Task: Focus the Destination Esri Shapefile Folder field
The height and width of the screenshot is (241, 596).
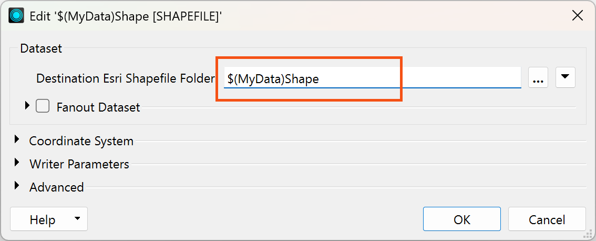Action: (x=372, y=78)
